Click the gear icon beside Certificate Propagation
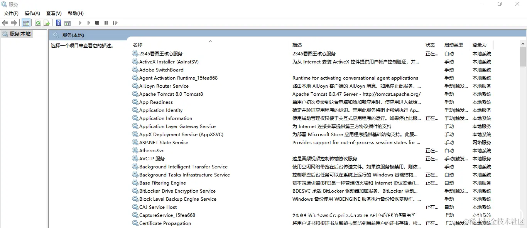 (x=135, y=223)
